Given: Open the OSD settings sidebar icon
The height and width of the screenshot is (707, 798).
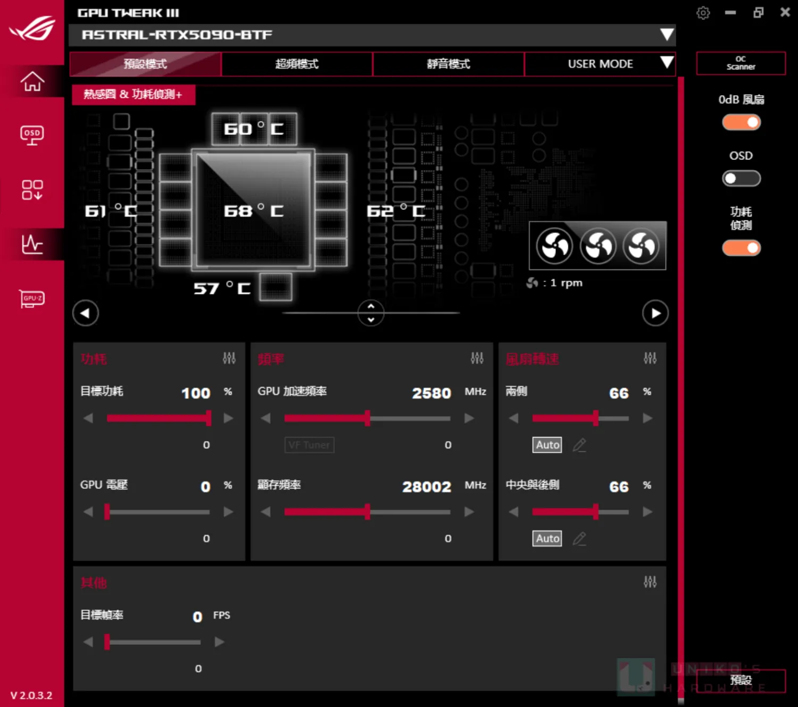Looking at the screenshot, I should (32, 135).
